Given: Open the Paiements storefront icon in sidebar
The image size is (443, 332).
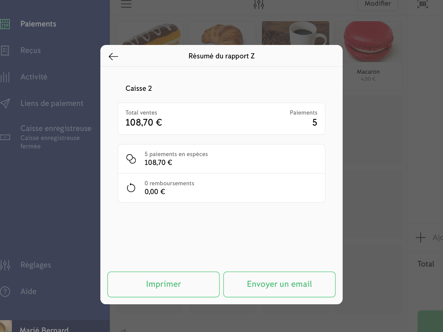Looking at the screenshot, I should tap(5, 24).
